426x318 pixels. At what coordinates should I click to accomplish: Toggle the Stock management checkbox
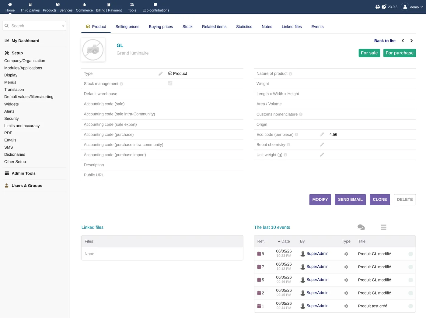click(170, 83)
